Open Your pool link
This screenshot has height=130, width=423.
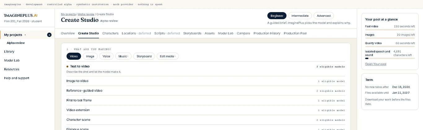pyautogui.click(x=376, y=64)
